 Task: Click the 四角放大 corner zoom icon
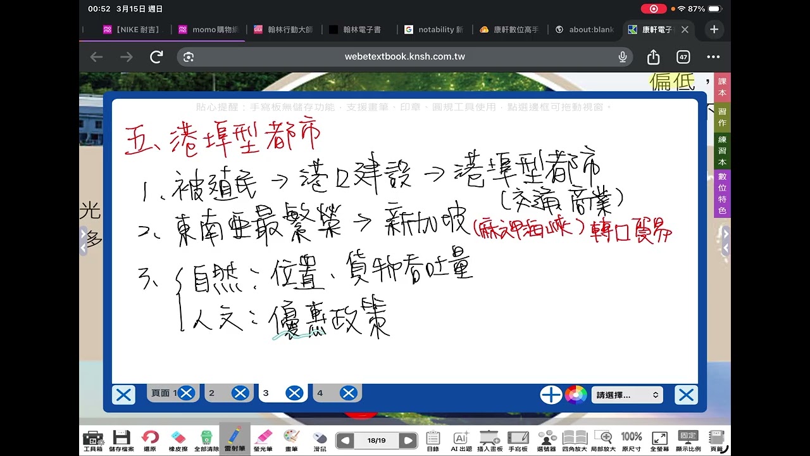tap(575, 440)
